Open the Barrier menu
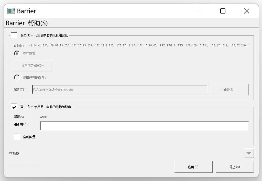 (15, 23)
